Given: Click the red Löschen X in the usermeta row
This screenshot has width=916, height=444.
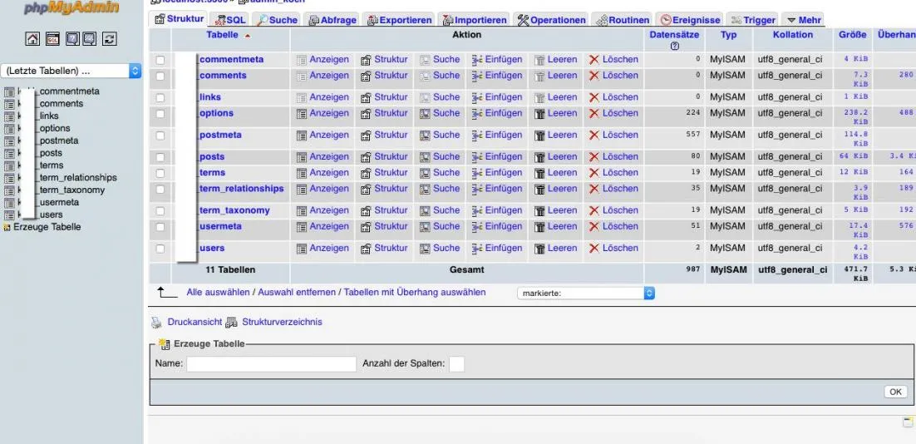Looking at the screenshot, I should click(594, 227).
